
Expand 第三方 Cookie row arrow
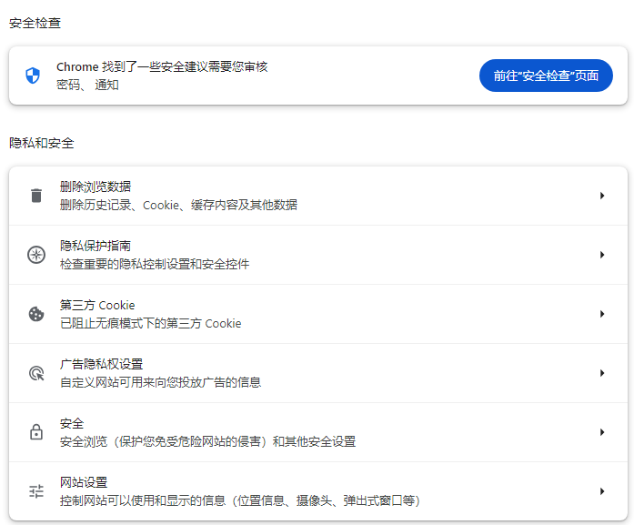coord(602,314)
